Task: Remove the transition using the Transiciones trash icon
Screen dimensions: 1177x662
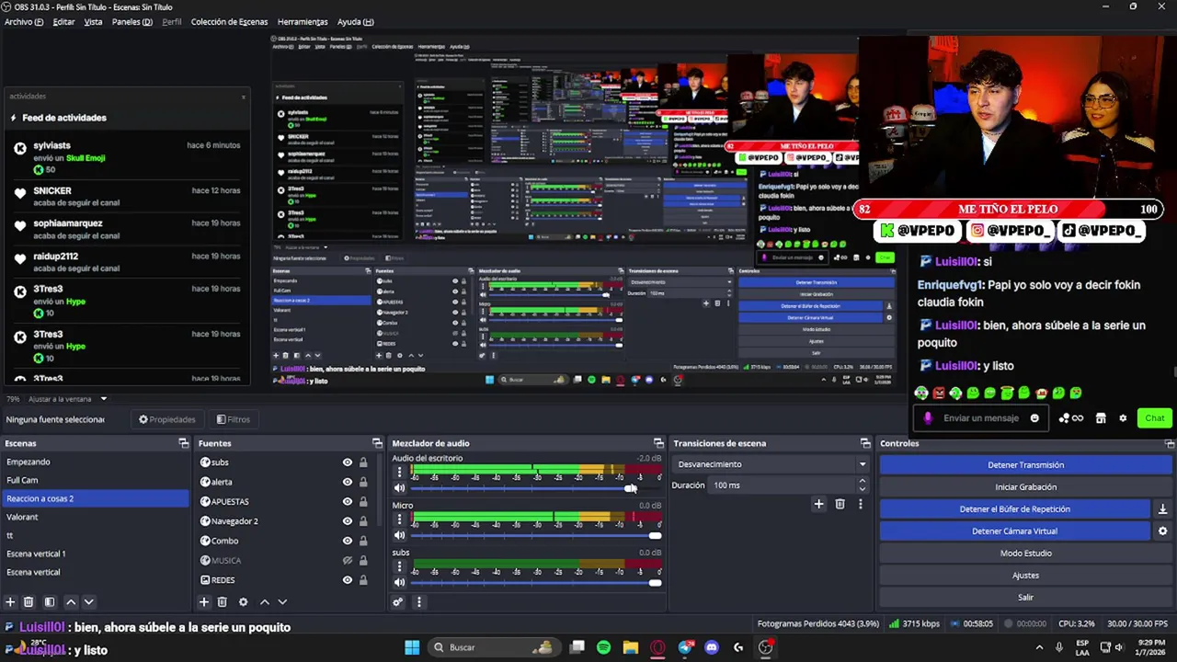Action: pos(840,504)
